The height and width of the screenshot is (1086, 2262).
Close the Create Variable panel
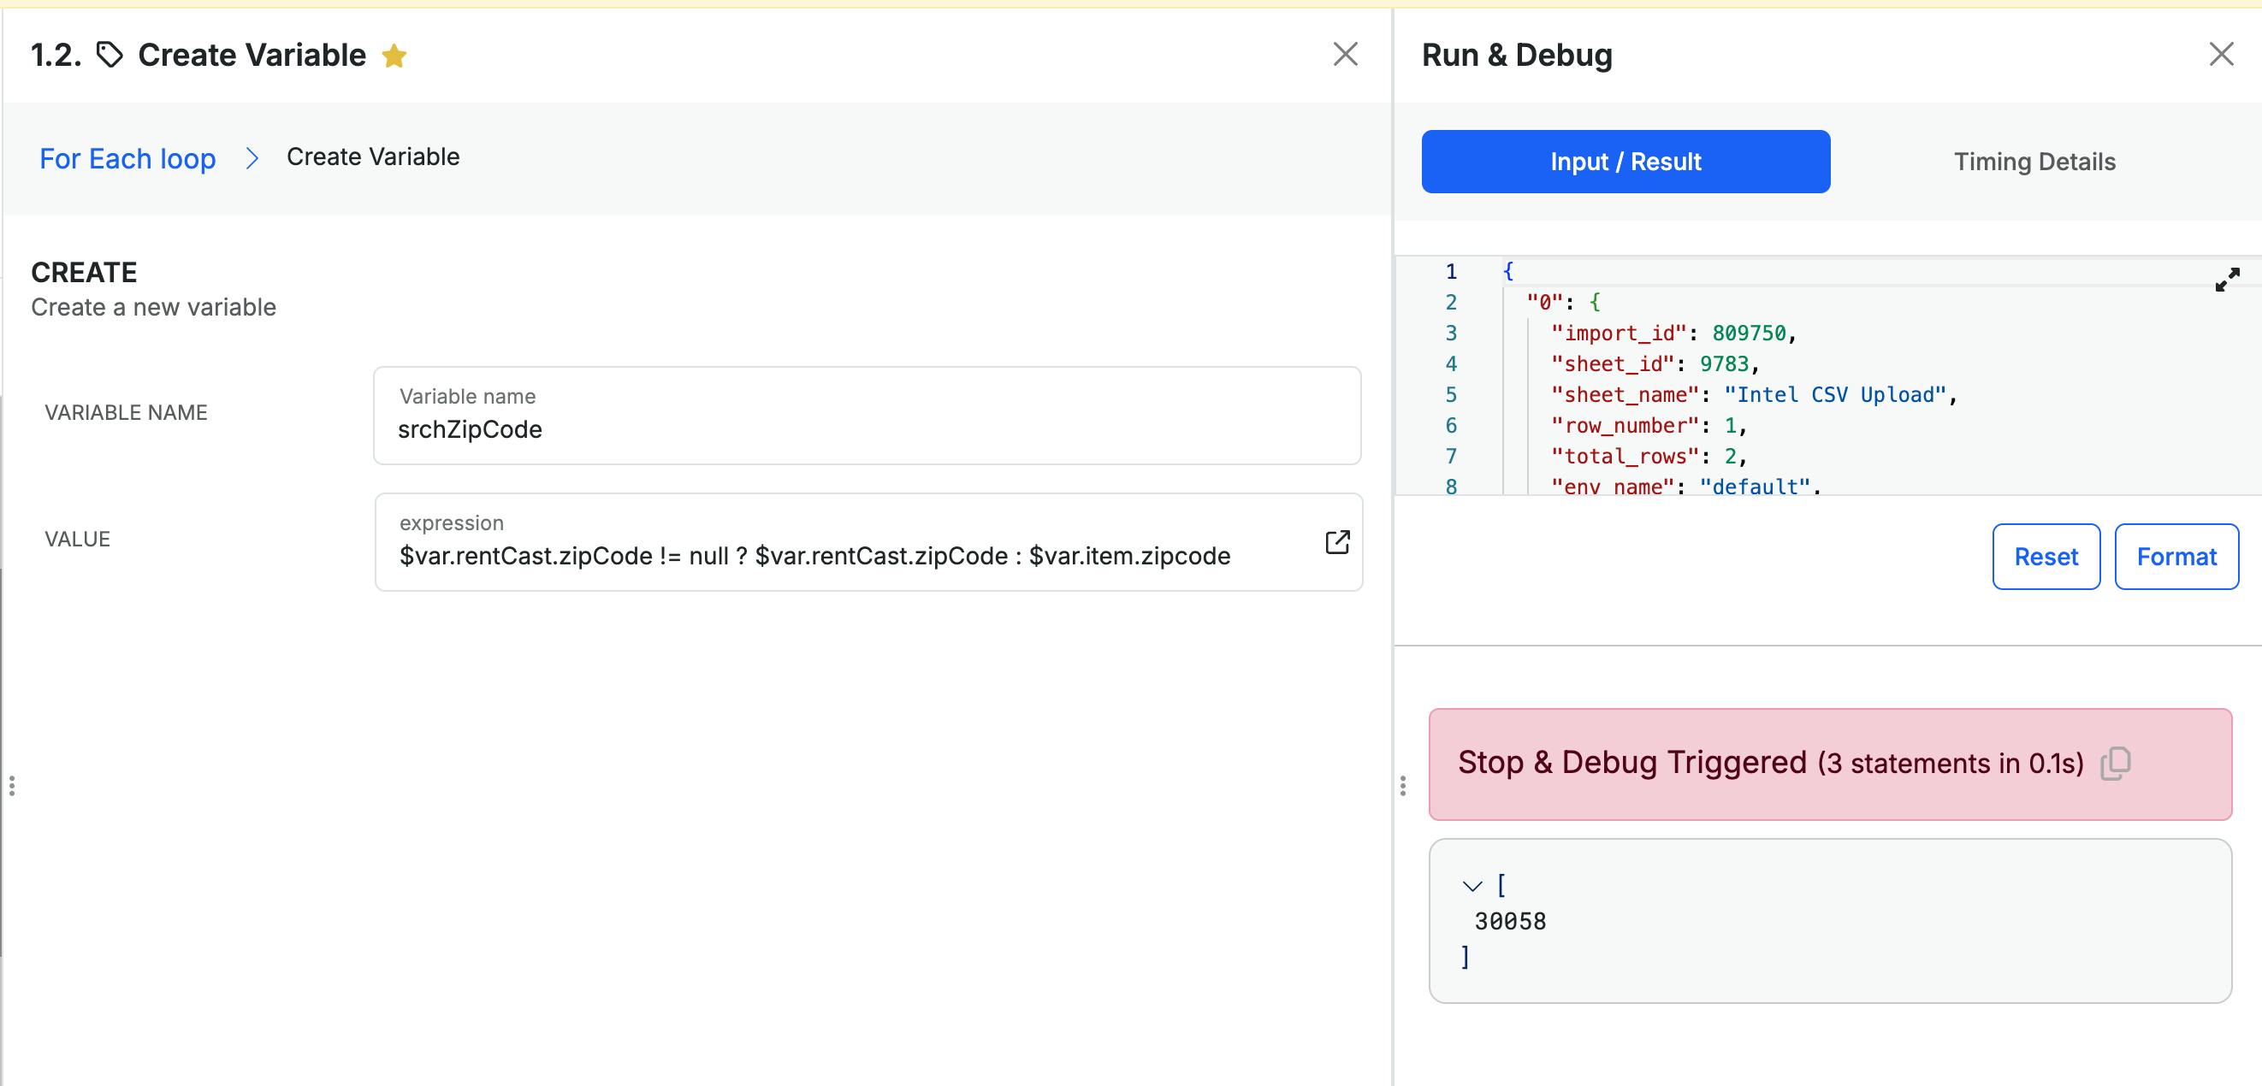point(1344,55)
